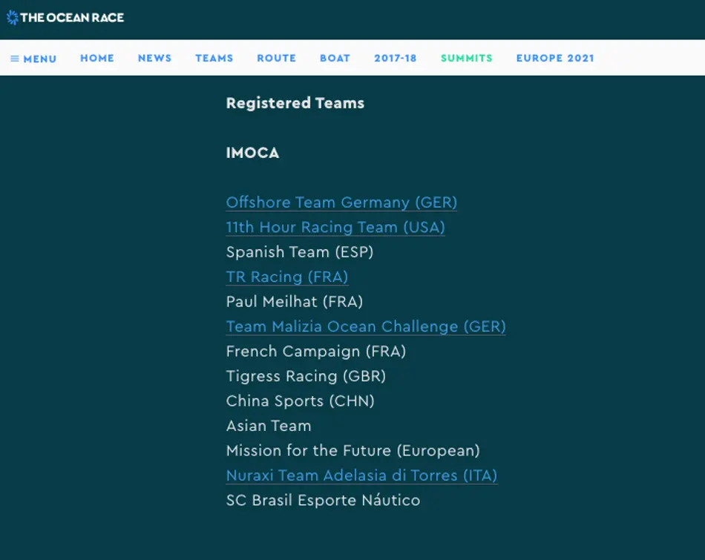Click The Ocean Race logo icon

pyautogui.click(x=13, y=17)
